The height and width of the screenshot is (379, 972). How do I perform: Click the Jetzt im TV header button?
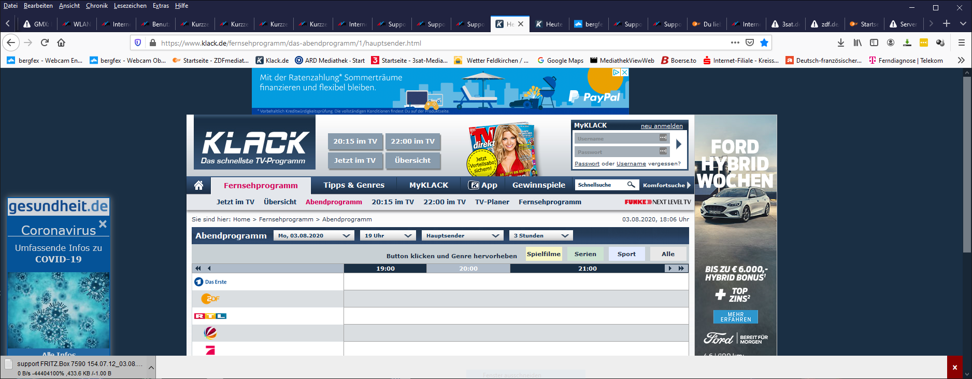(x=355, y=161)
